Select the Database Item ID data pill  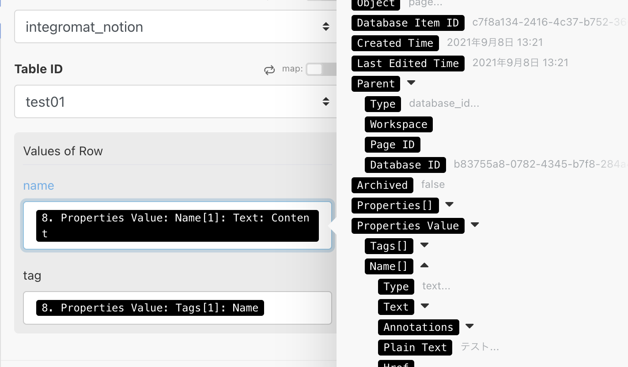(408, 22)
